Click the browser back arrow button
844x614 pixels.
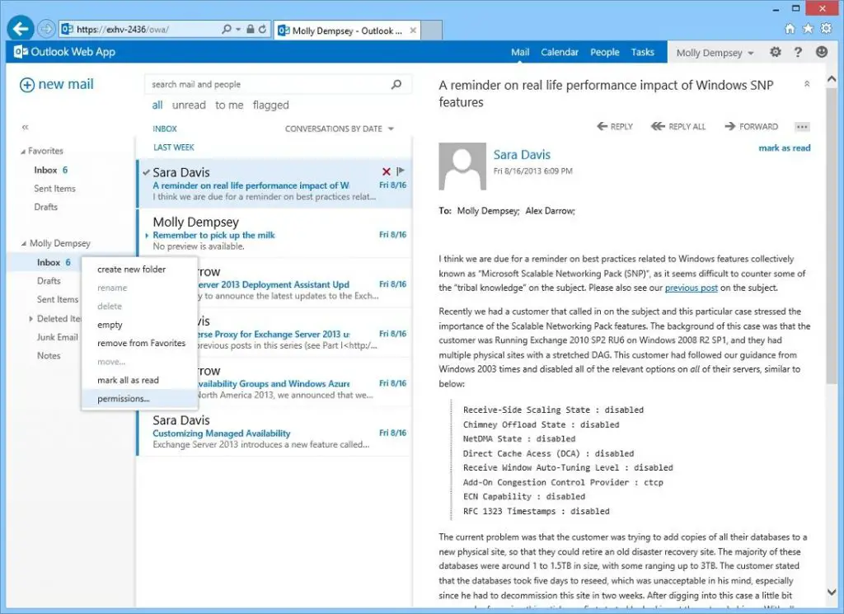pyautogui.click(x=21, y=29)
